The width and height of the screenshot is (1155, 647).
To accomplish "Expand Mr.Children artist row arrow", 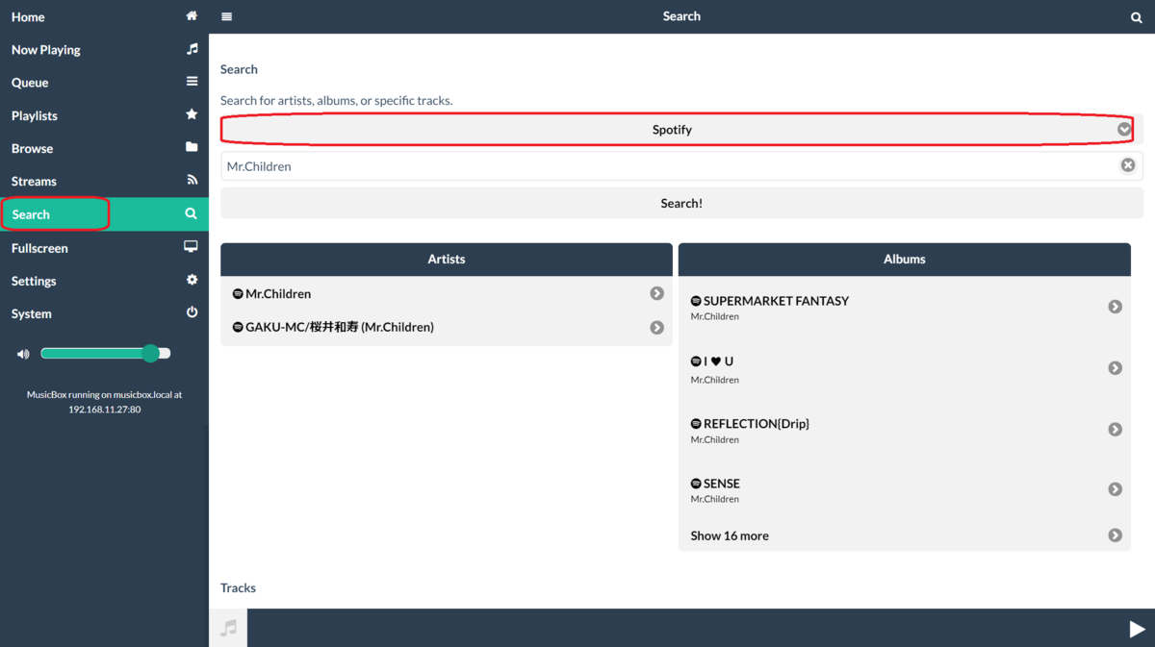I will coord(656,293).
